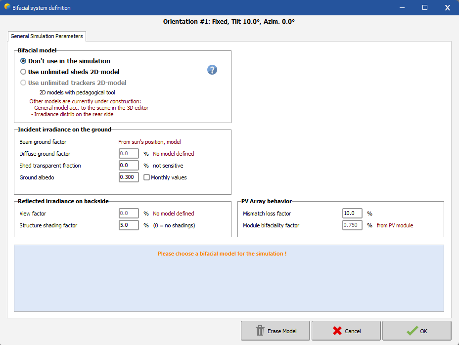Select "Use unlimited trackers 2D-model" radio button
The height and width of the screenshot is (345, 459).
click(23, 83)
